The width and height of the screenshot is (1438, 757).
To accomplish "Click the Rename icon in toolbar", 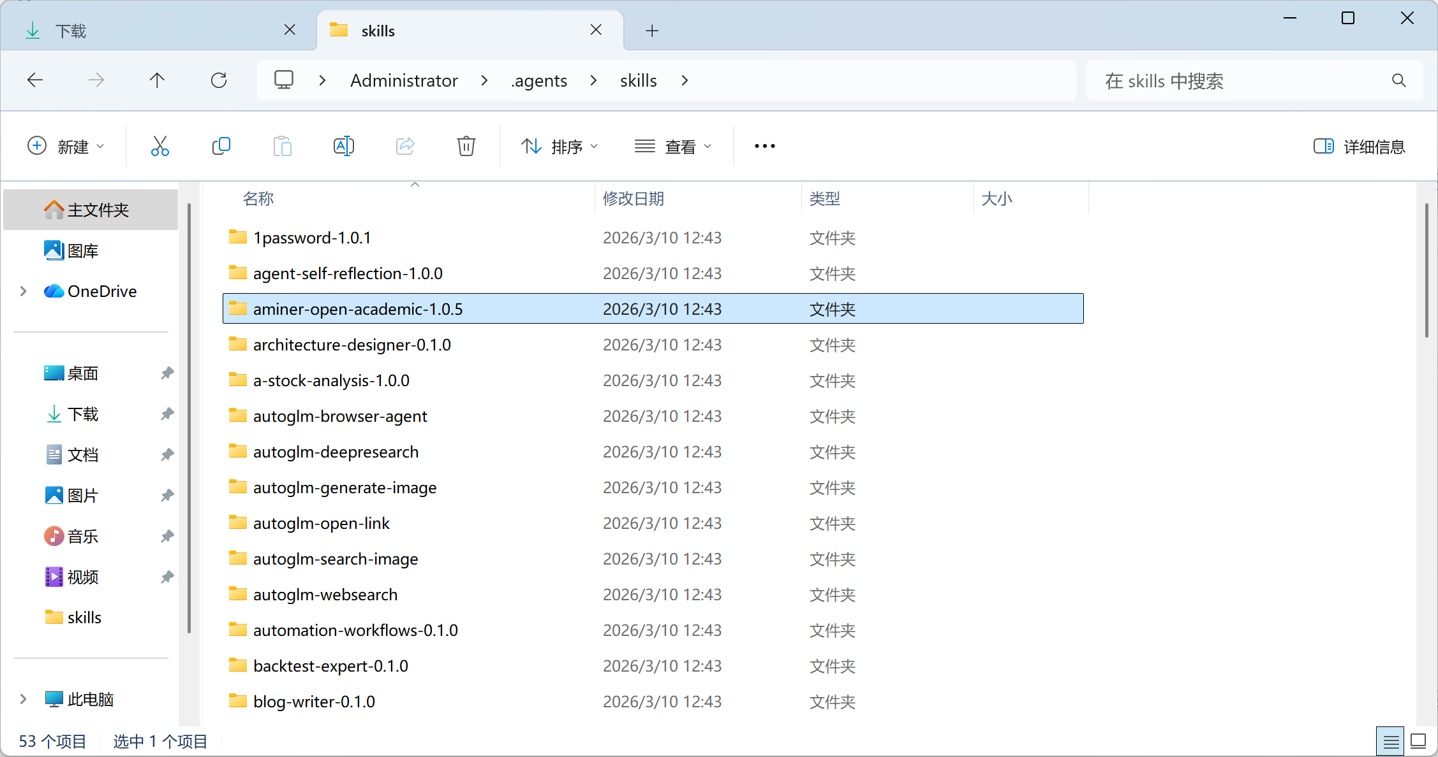I will (x=343, y=146).
